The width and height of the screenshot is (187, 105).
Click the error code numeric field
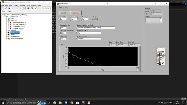pos(157,13)
